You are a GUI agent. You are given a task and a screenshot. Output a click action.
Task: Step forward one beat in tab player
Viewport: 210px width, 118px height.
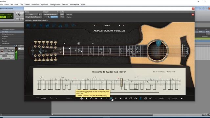116,98
